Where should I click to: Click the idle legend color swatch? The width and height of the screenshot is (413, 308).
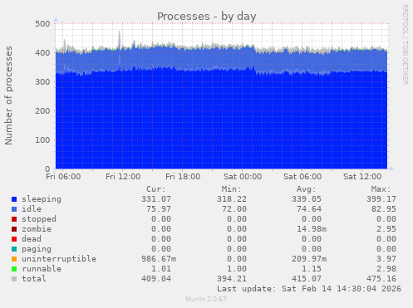14,209
